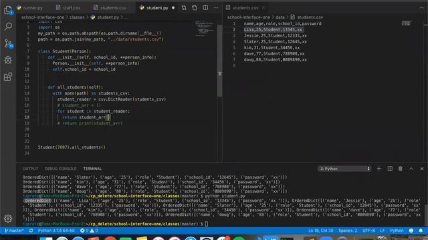Image resolution: width=428 pixels, height=240 pixels.
Task: Click the Open Changes compare icon
Action: [x=184, y=8]
